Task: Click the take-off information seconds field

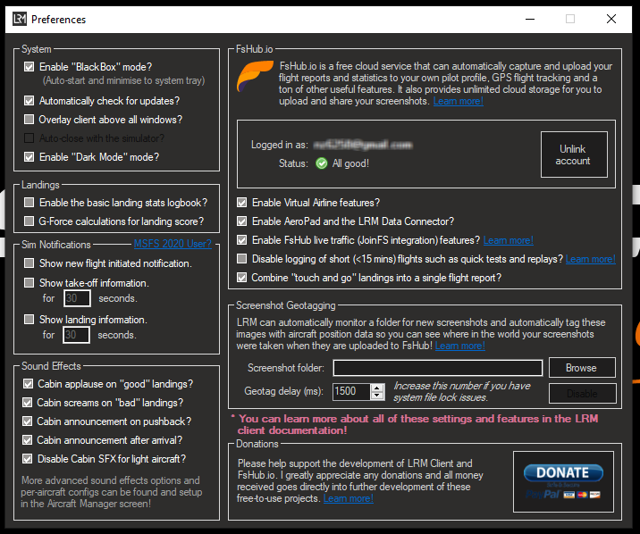Action: 77,298
